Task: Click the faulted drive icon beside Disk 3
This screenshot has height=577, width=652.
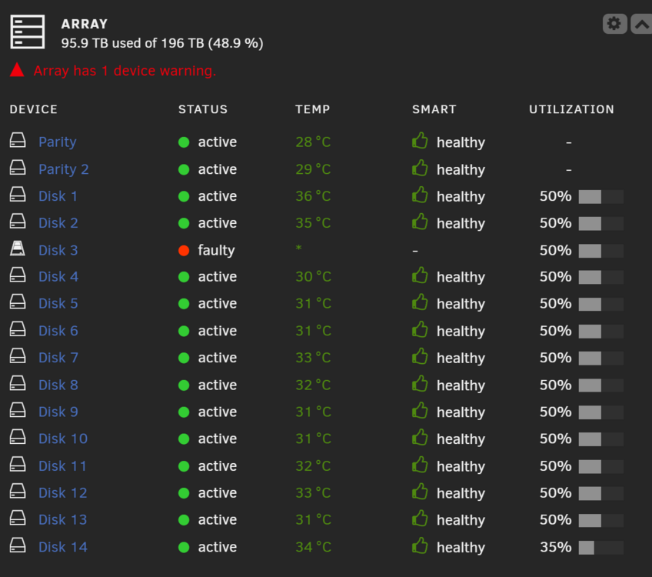Action: [18, 248]
